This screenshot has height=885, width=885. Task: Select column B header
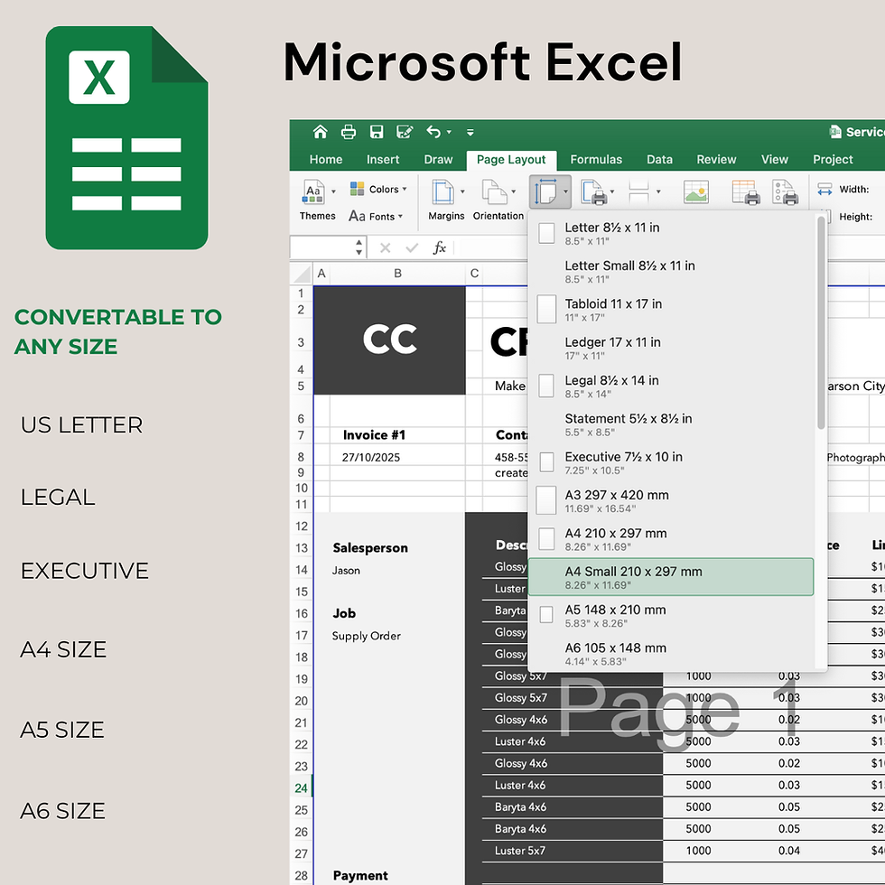click(398, 274)
